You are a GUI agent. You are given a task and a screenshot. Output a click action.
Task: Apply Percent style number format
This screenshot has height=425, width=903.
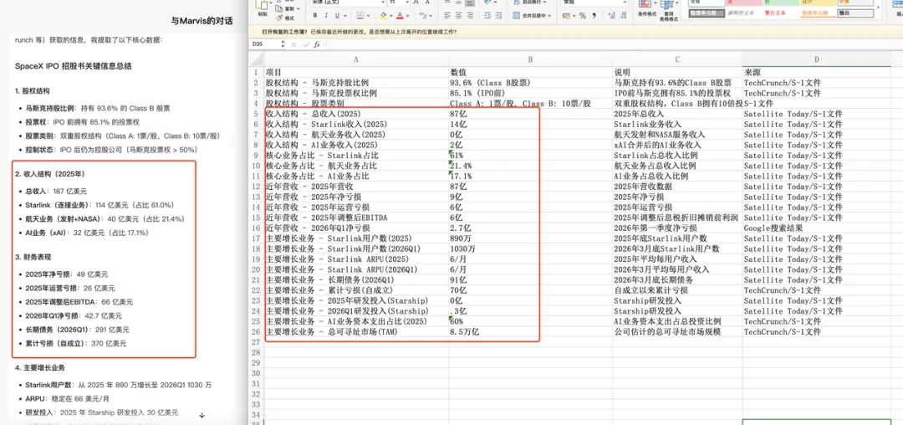click(x=583, y=16)
